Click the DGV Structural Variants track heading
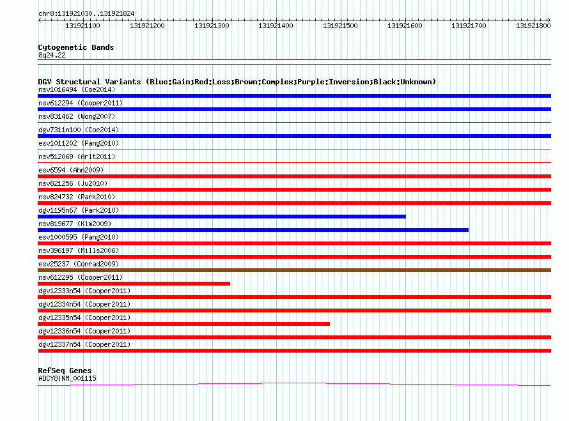The height and width of the screenshot is (421, 569). pyautogui.click(x=237, y=82)
